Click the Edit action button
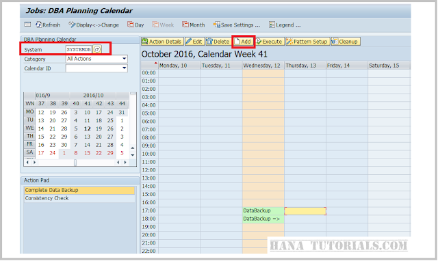Screen dimensions: 438x261 click(x=194, y=42)
